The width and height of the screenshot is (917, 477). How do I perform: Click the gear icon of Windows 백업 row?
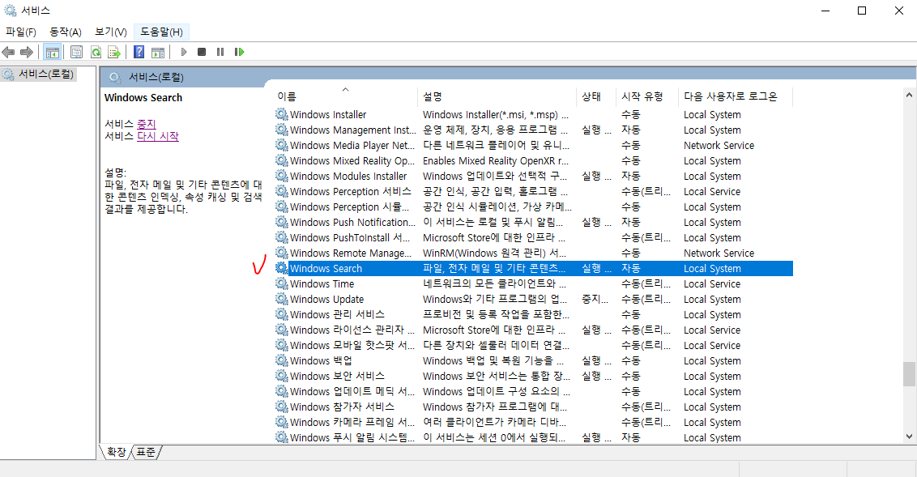click(x=281, y=360)
